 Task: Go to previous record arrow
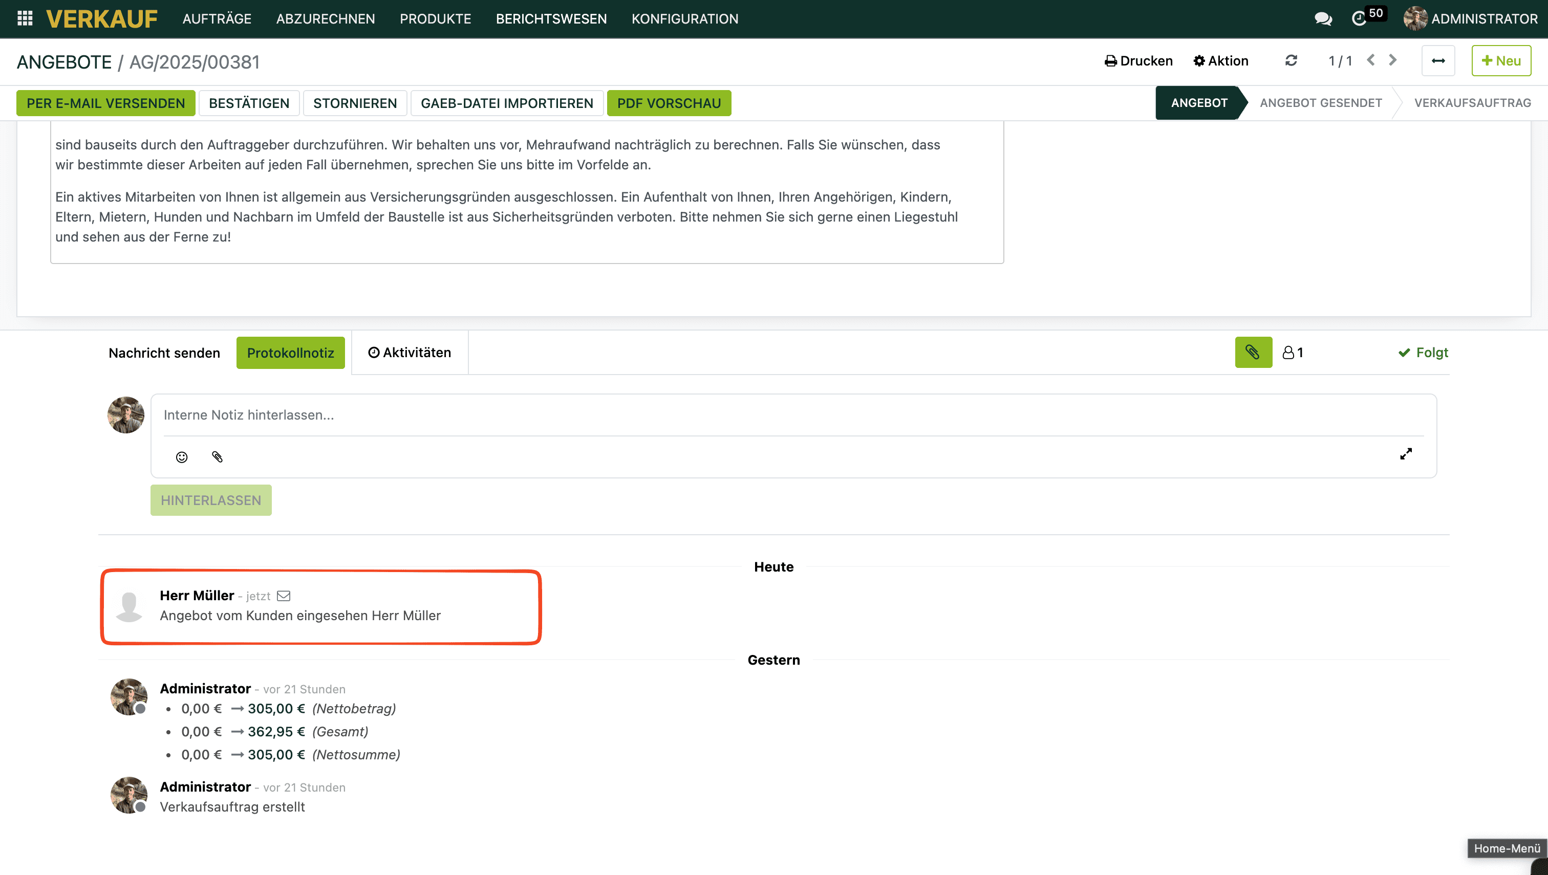pyautogui.click(x=1371, y=60)
